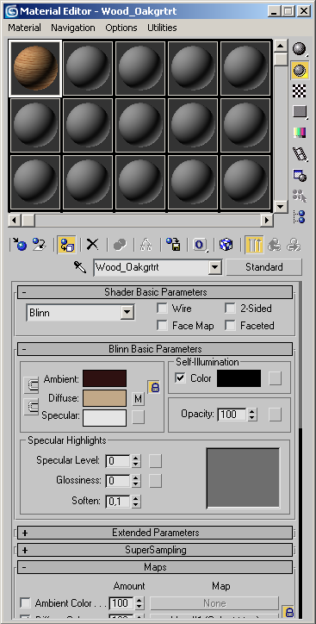Click the sample slots scroll down arrow
Screen dimensions: 316x624
[x=281, y=207]
